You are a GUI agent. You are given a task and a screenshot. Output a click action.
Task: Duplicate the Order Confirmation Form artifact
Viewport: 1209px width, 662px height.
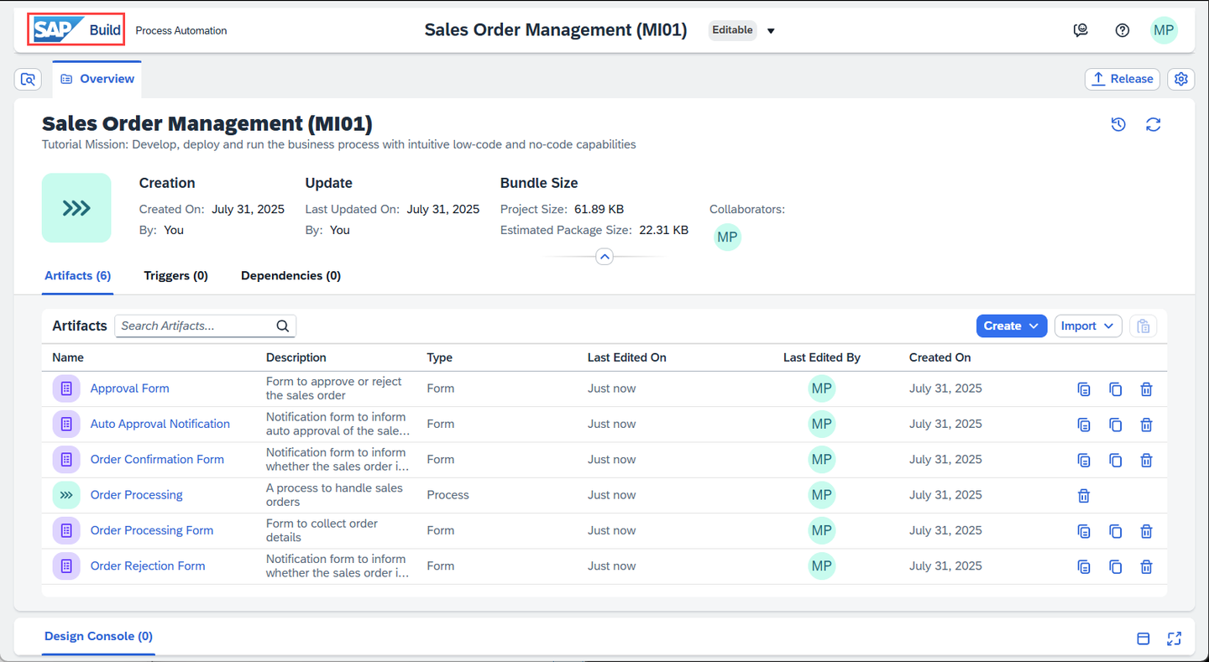[1084, 460]
